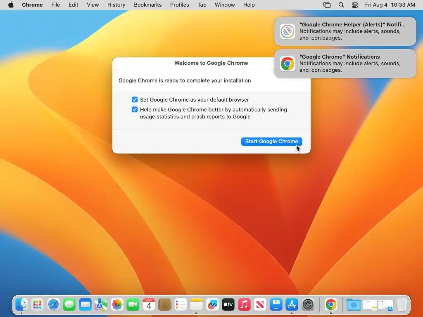
Task: Open minimized window thumbnail beside the Trash
Action: [x=385, y=305]
